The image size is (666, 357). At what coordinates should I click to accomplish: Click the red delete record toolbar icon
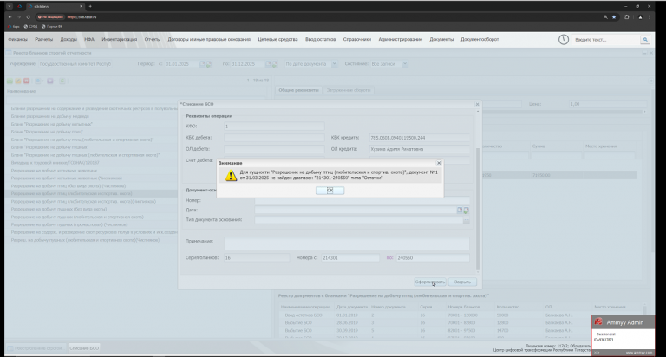click(x=26, y=81)
